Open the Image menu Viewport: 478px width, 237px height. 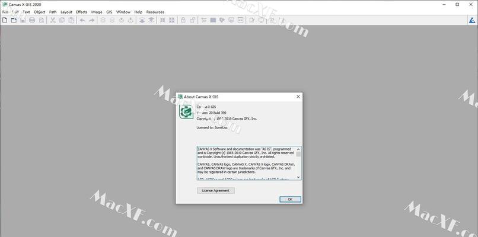(x=97, y=12)
